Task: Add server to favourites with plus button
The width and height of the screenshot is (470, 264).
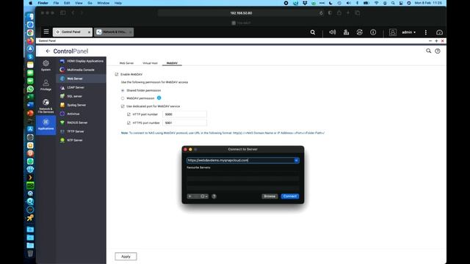Action: [190, 197]
